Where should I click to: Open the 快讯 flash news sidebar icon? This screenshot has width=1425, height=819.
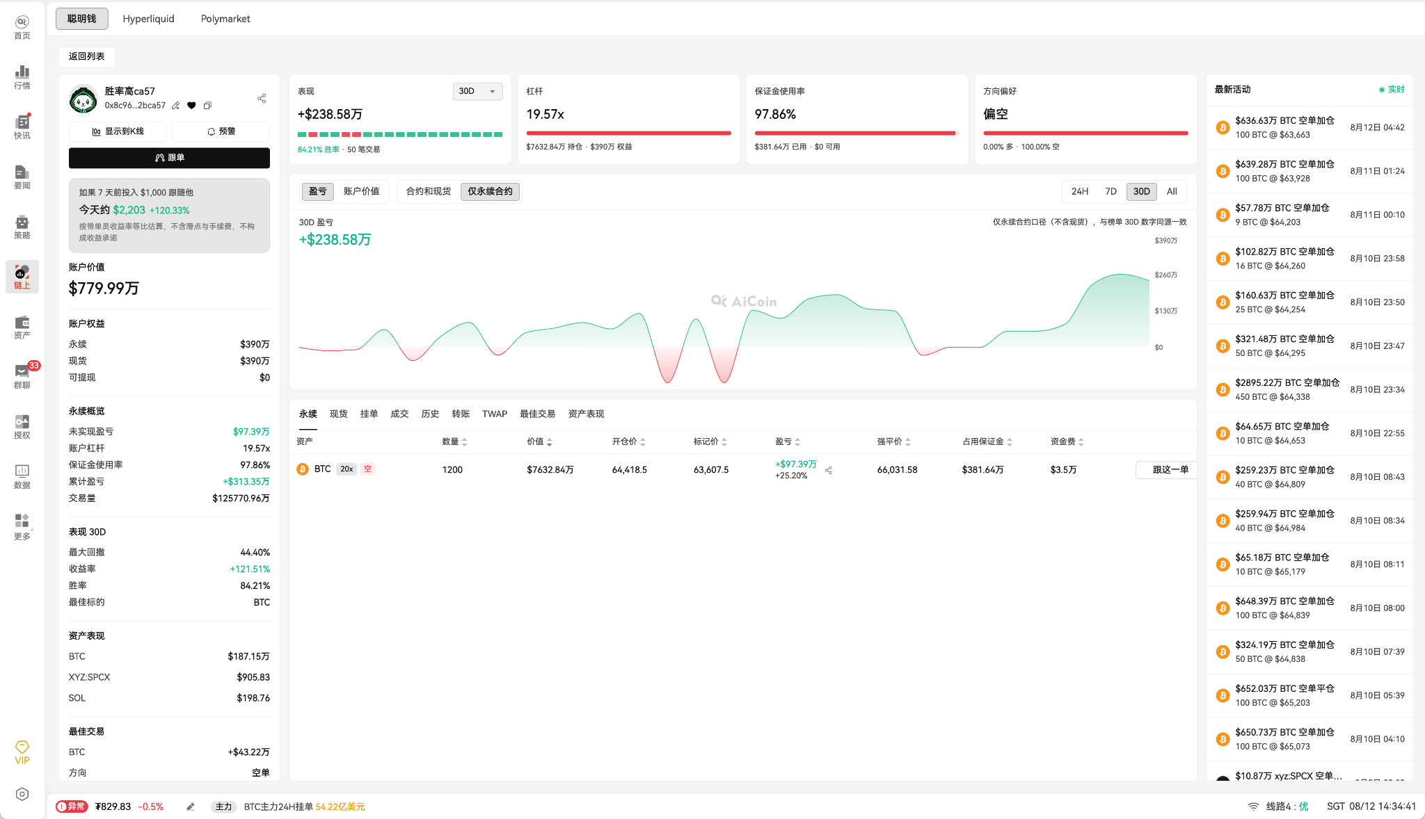pyautogui.click(x=22, y=127)
